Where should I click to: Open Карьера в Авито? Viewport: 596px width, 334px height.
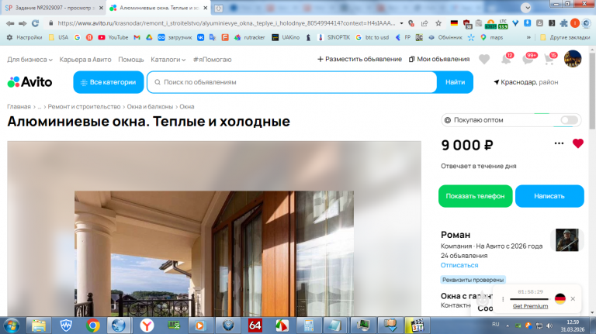coord(85,60)
